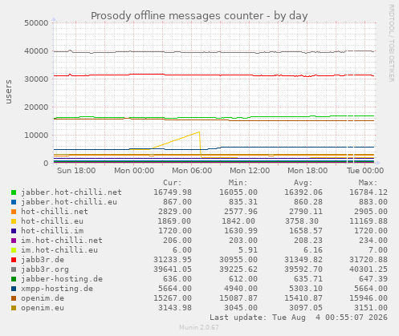Viewport: 399px width, 336px height.
Task: Click the Avg: column header
Action: (303, 183)
